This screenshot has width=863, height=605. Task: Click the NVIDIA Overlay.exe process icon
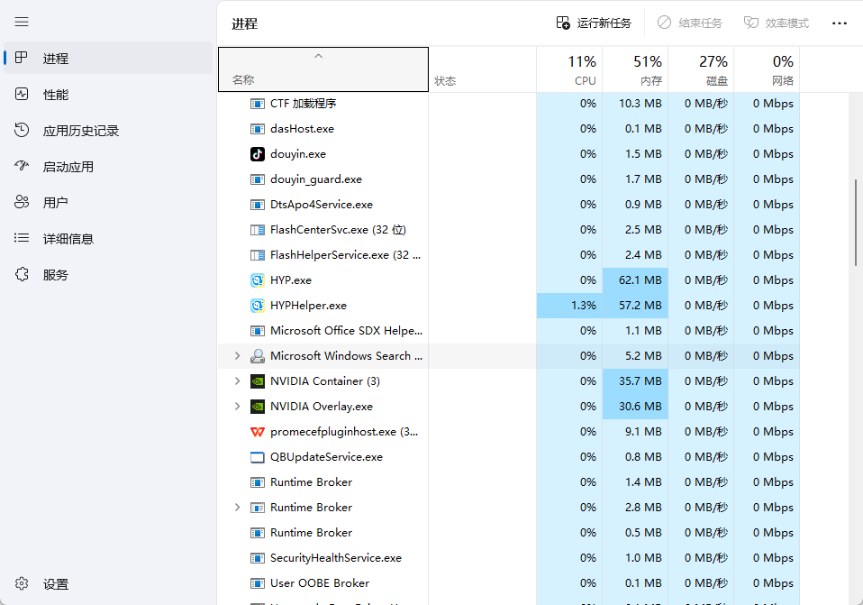point(258,407)
